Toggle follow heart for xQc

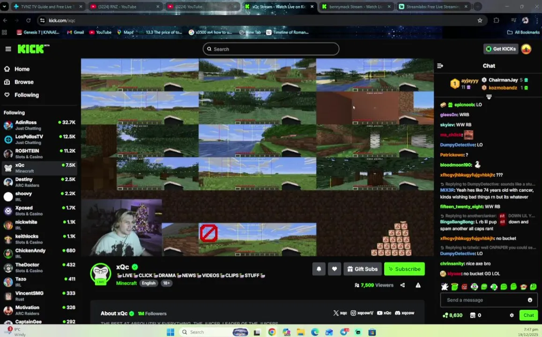334,269
